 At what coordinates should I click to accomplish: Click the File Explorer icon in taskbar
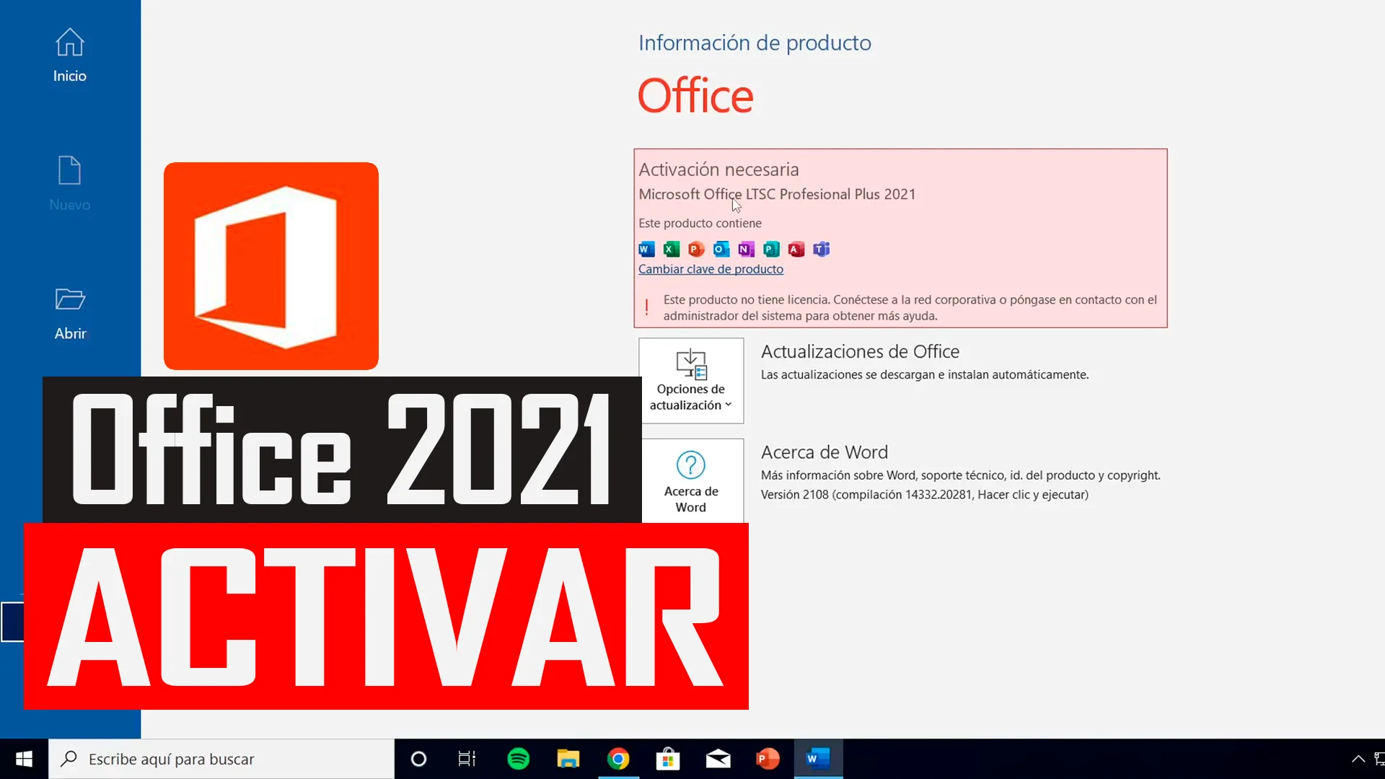click(567, 758)
